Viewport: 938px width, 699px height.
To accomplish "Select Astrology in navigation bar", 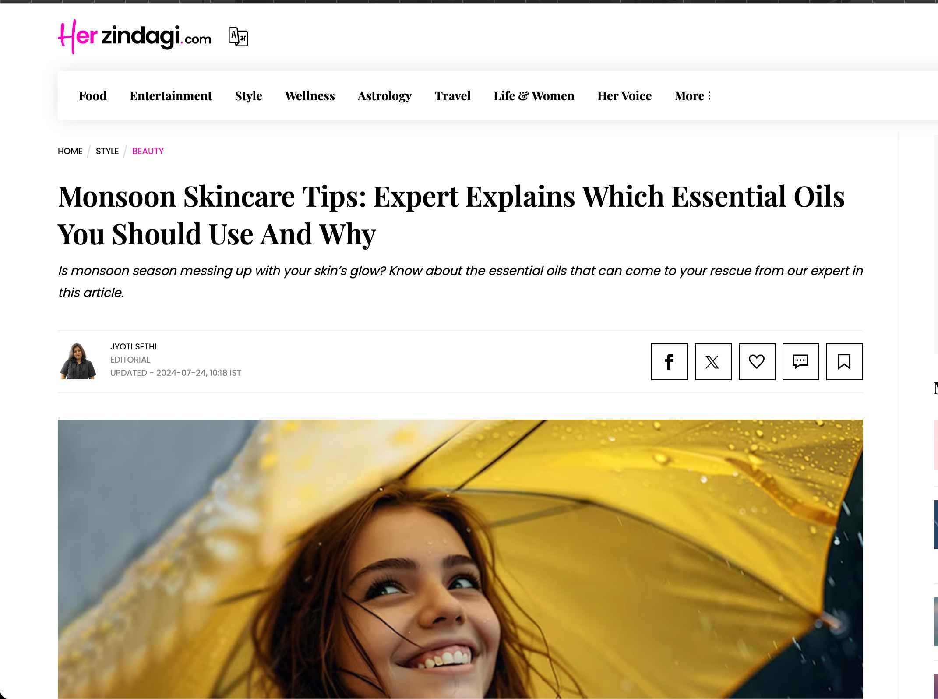I will 384,96.
